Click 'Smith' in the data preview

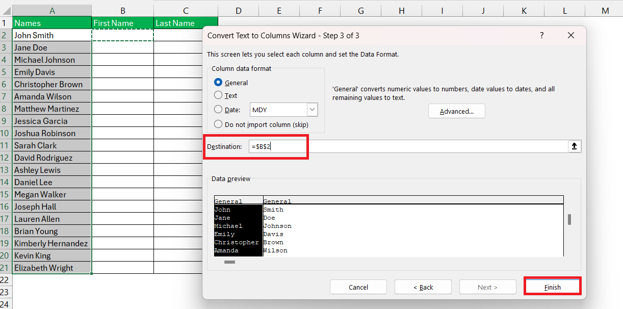pos(273,210)
